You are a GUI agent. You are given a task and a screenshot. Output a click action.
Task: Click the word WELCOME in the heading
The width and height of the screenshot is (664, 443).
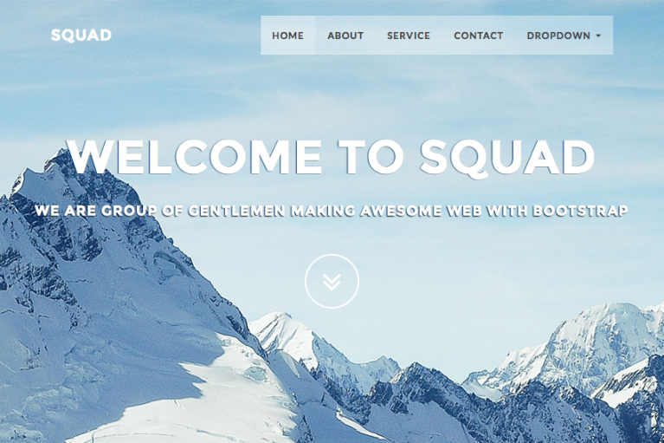click(x=195, y=156)
